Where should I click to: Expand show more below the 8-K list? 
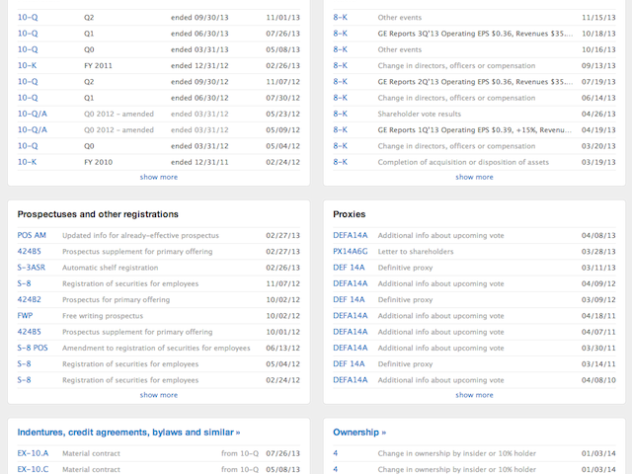click(x=474, y=177)
